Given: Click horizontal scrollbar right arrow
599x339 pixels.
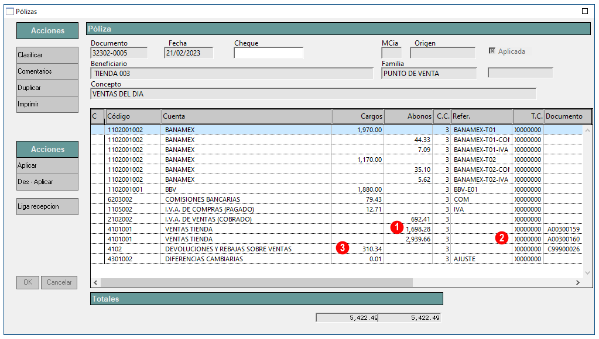Looking at the screenshot, I should 577,282.
